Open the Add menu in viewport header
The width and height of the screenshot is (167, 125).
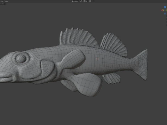[x=2, y=1]
